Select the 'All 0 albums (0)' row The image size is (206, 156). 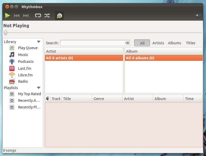pyautogui.click(x=164, y=58)
